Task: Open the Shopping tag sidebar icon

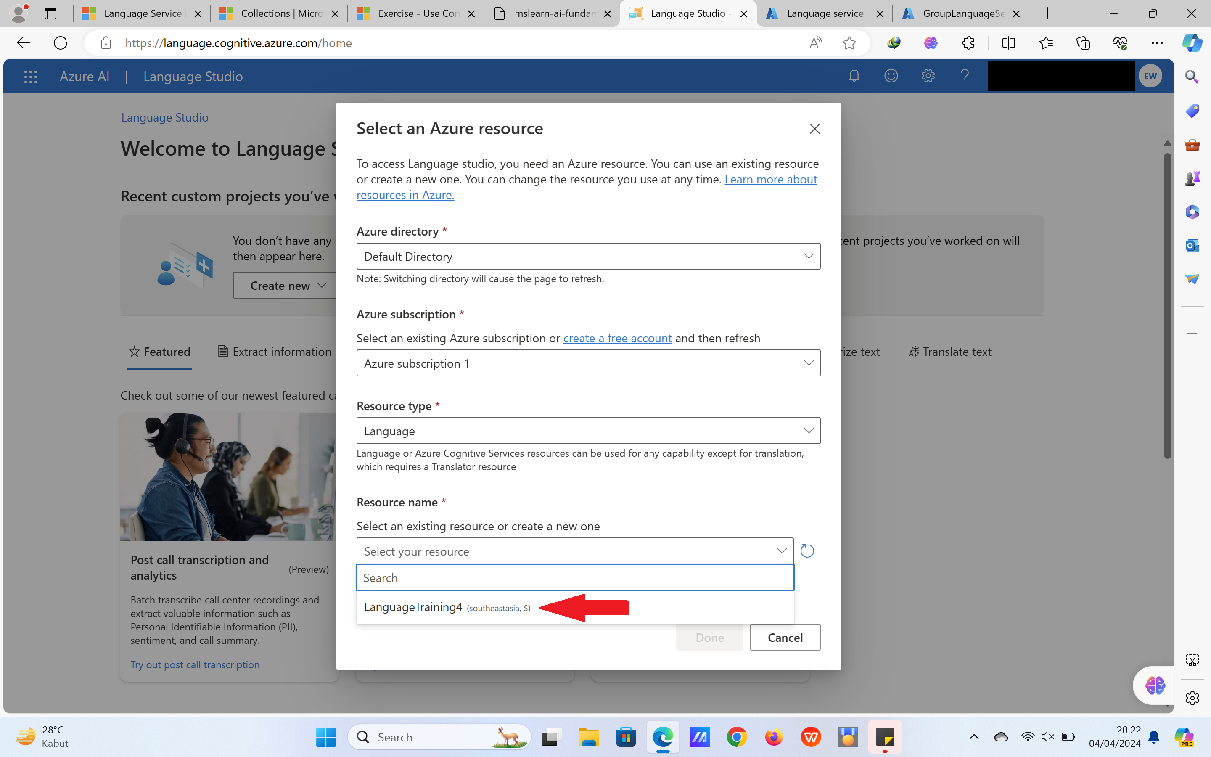Action: 1192,111
